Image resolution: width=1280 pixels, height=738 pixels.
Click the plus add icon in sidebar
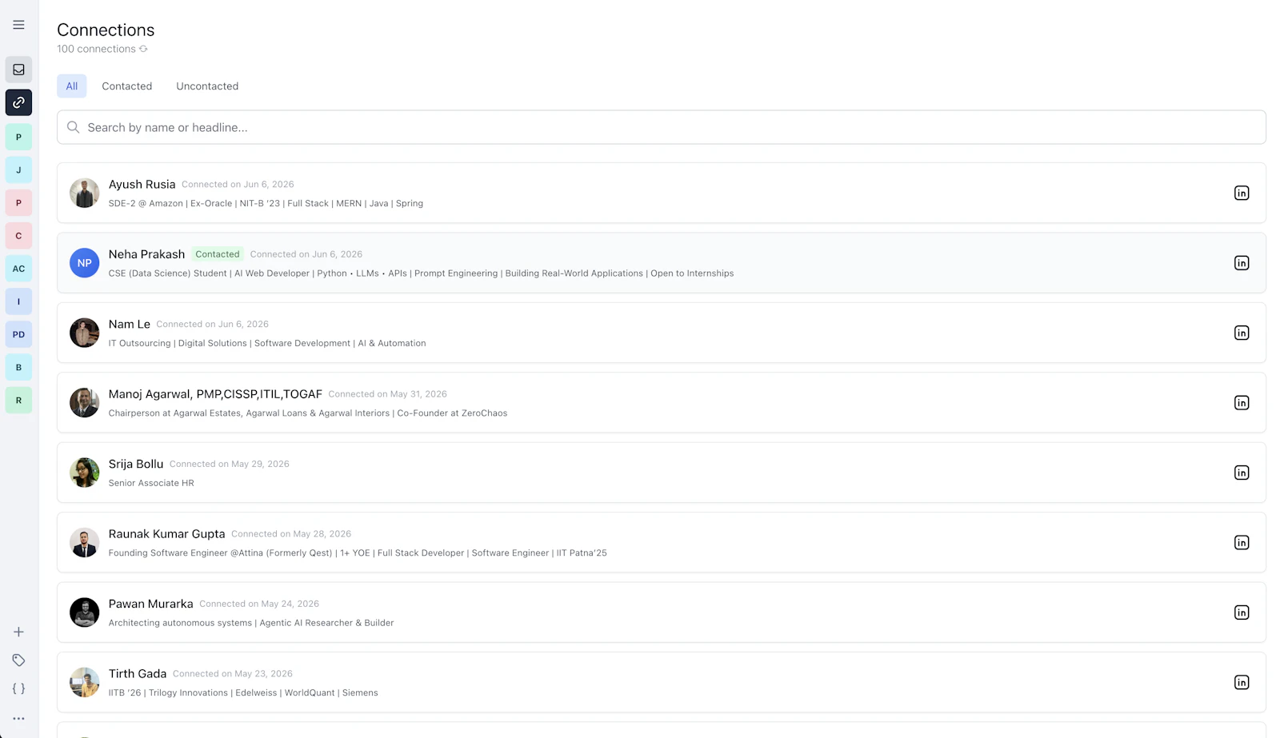pyautogui.click(x=18, y=632)
